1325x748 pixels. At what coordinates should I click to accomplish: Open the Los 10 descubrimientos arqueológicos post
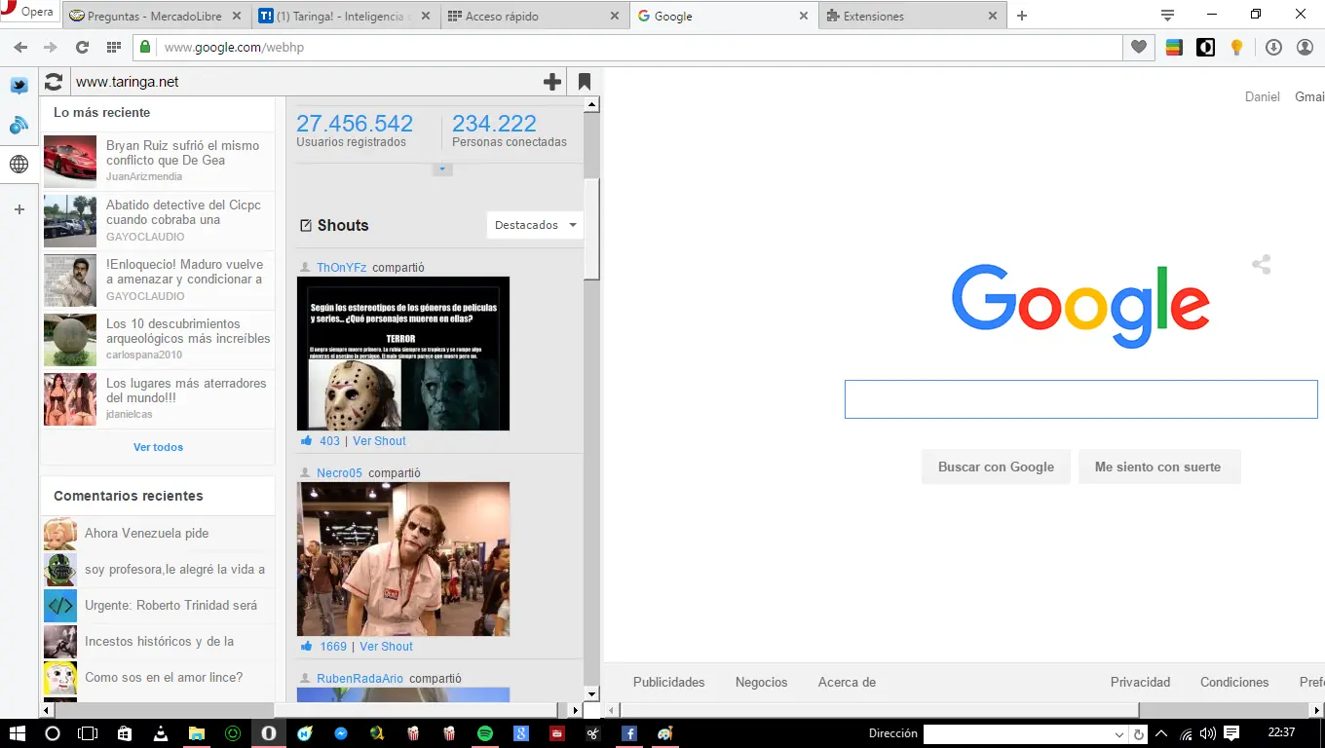point(188,331)
